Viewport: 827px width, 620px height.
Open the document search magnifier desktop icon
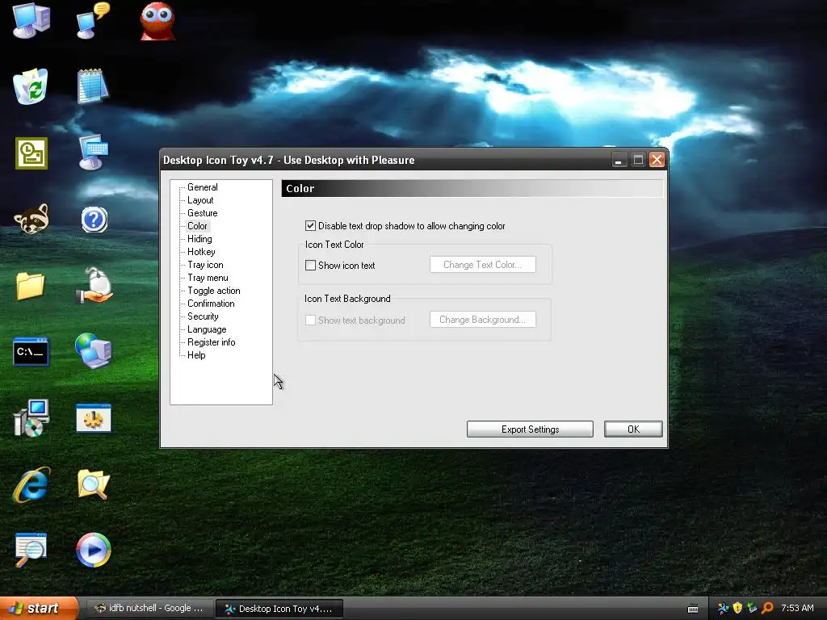(x=31, y=550)
